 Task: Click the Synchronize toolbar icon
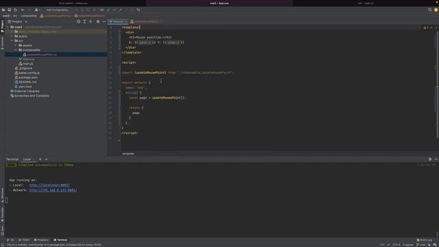[x=15, y=10]
